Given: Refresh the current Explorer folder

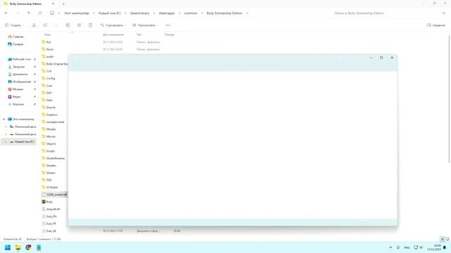Looking at the screenshot, I should (x=40, y=13).
